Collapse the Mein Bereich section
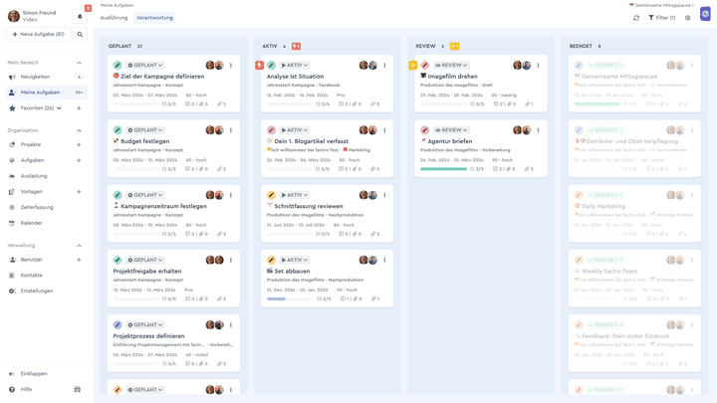The width and height of the screenshot is (717, 403). (79, 63)
